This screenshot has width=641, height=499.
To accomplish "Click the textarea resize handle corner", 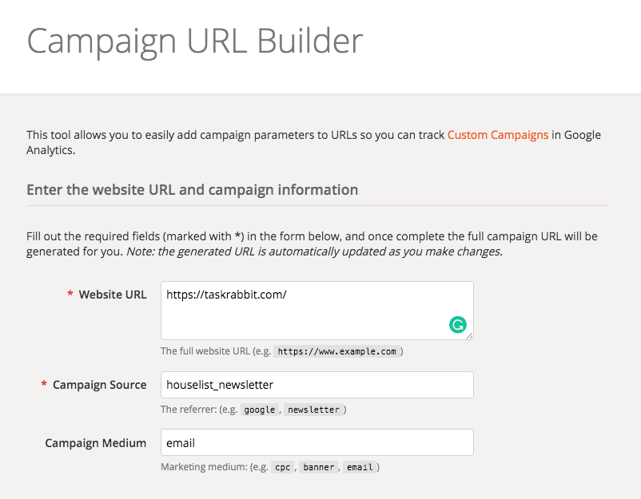I will [x=470, y=335].
